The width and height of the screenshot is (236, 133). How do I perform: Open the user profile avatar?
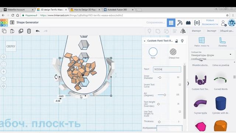click(232, 23)
